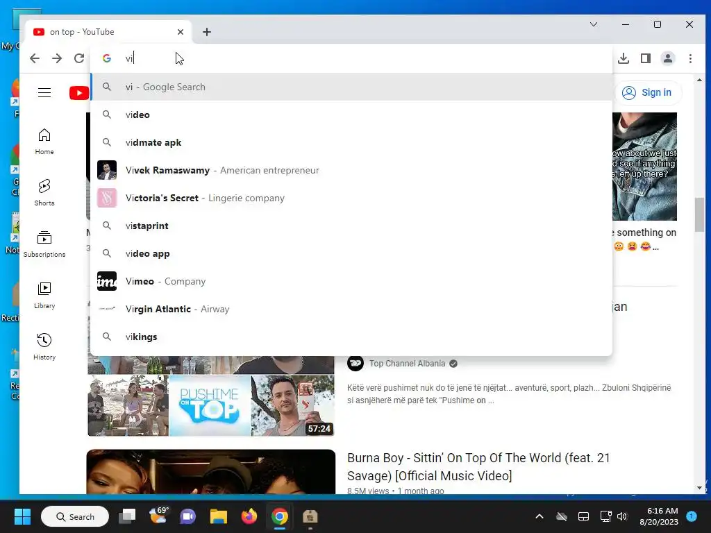Open Burna Boy Sittin' On Top video title
The width and height of the screenshot is (711, 533).
478,467
